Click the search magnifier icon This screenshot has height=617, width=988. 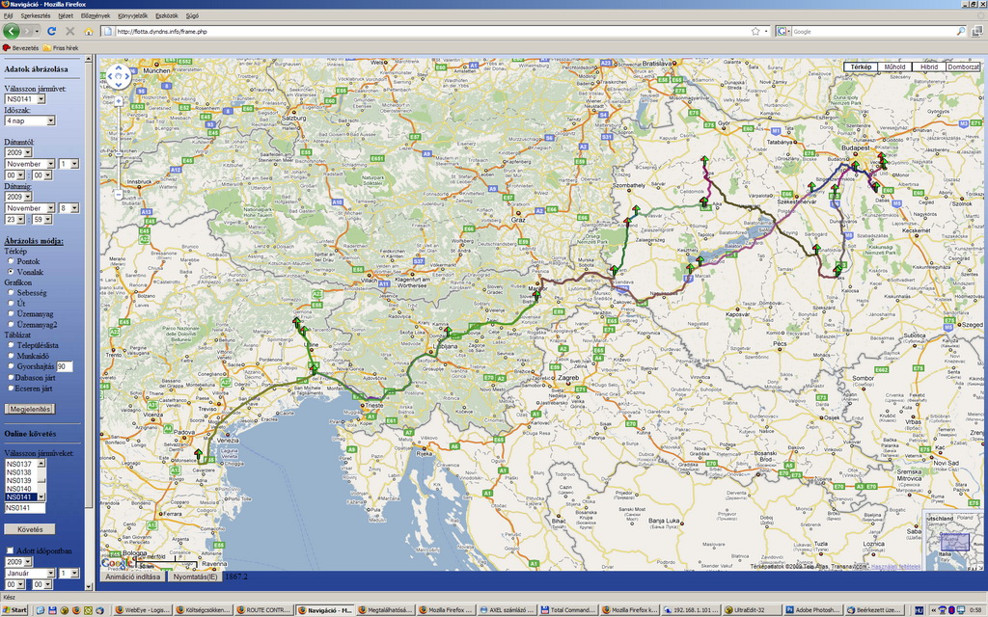[x=961, y=31]
